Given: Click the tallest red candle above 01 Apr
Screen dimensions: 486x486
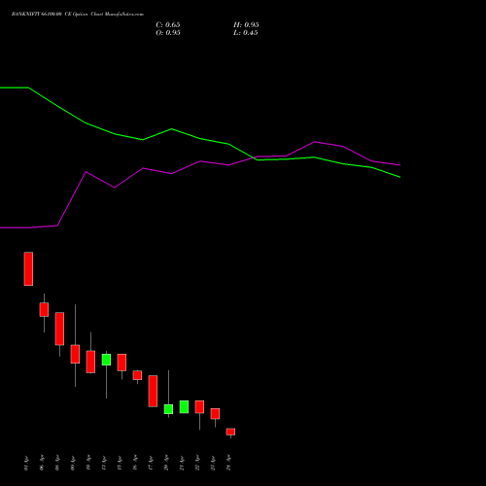Looking at the screenshot, I should tap(28, 268).
